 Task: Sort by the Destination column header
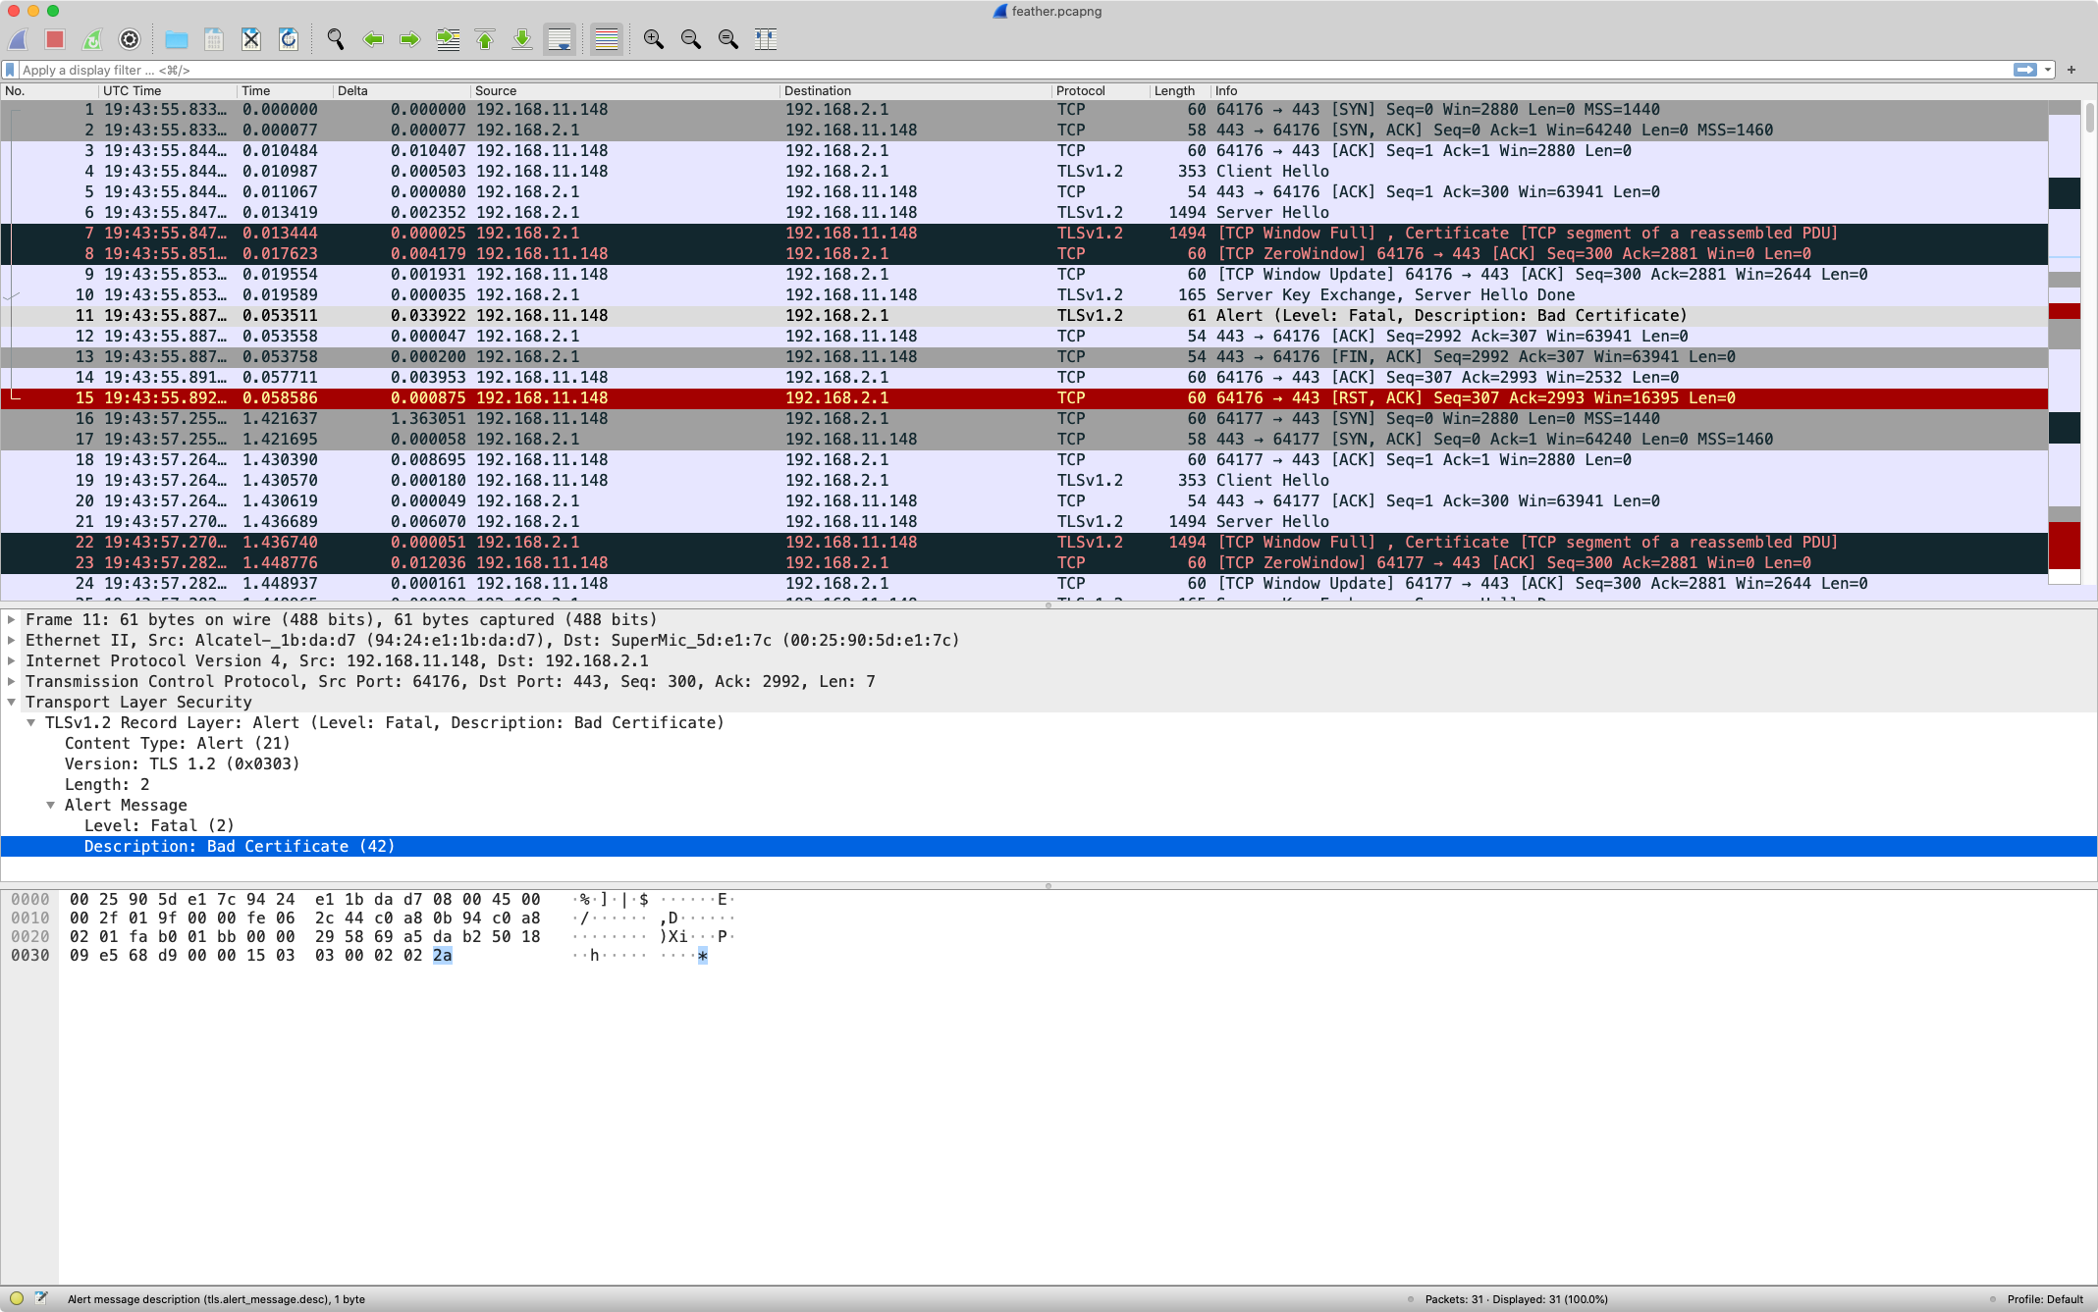916,90
